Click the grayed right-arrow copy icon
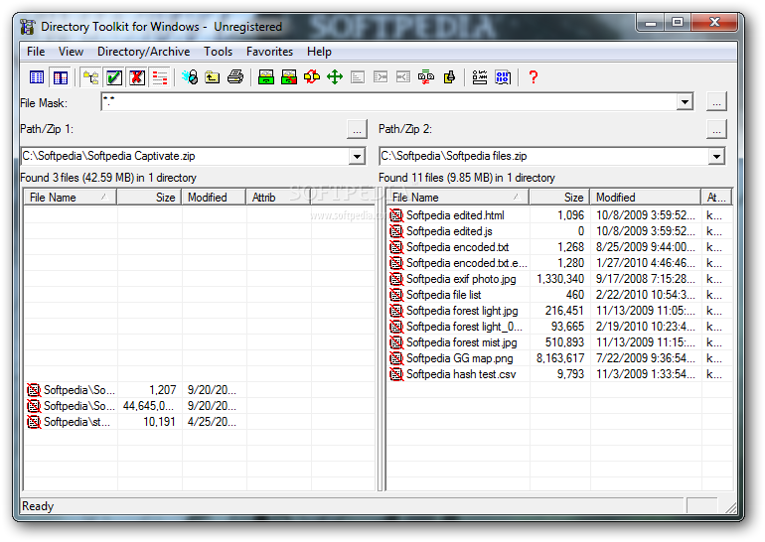The height and width of the screenshot is (542, 765). (381, 77)
